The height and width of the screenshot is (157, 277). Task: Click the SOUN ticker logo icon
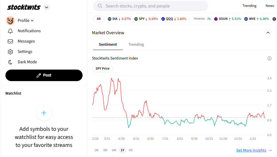pos(216,19)
